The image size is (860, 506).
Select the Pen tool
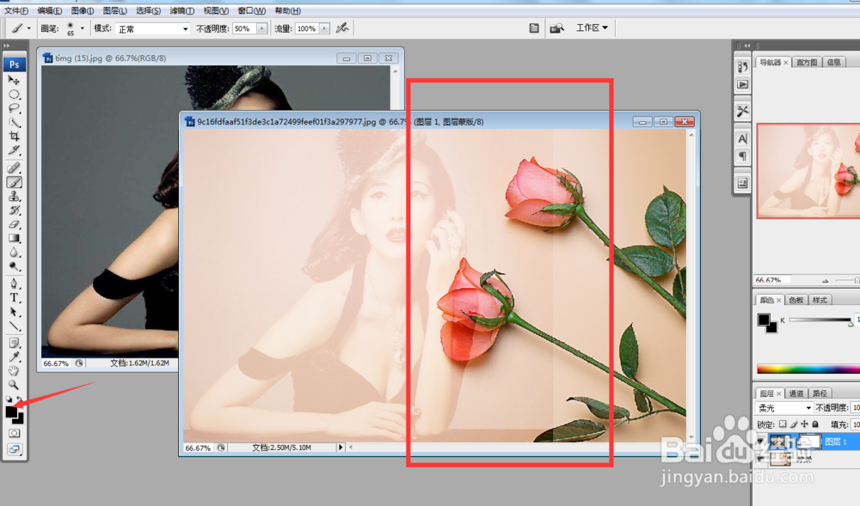click(x=15, y=283)
